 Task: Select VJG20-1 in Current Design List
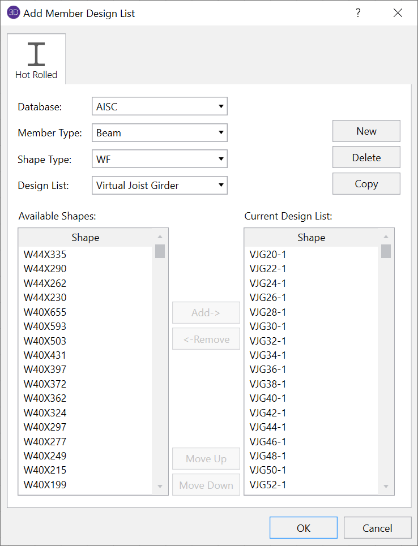[x=268, y=255]
